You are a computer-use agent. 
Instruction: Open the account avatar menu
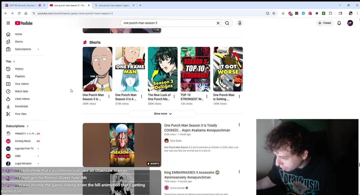click(x=350, y=23)
